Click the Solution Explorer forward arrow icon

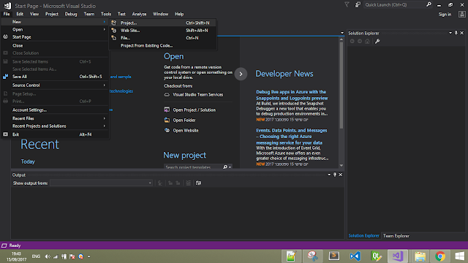[x=360, y=41]
